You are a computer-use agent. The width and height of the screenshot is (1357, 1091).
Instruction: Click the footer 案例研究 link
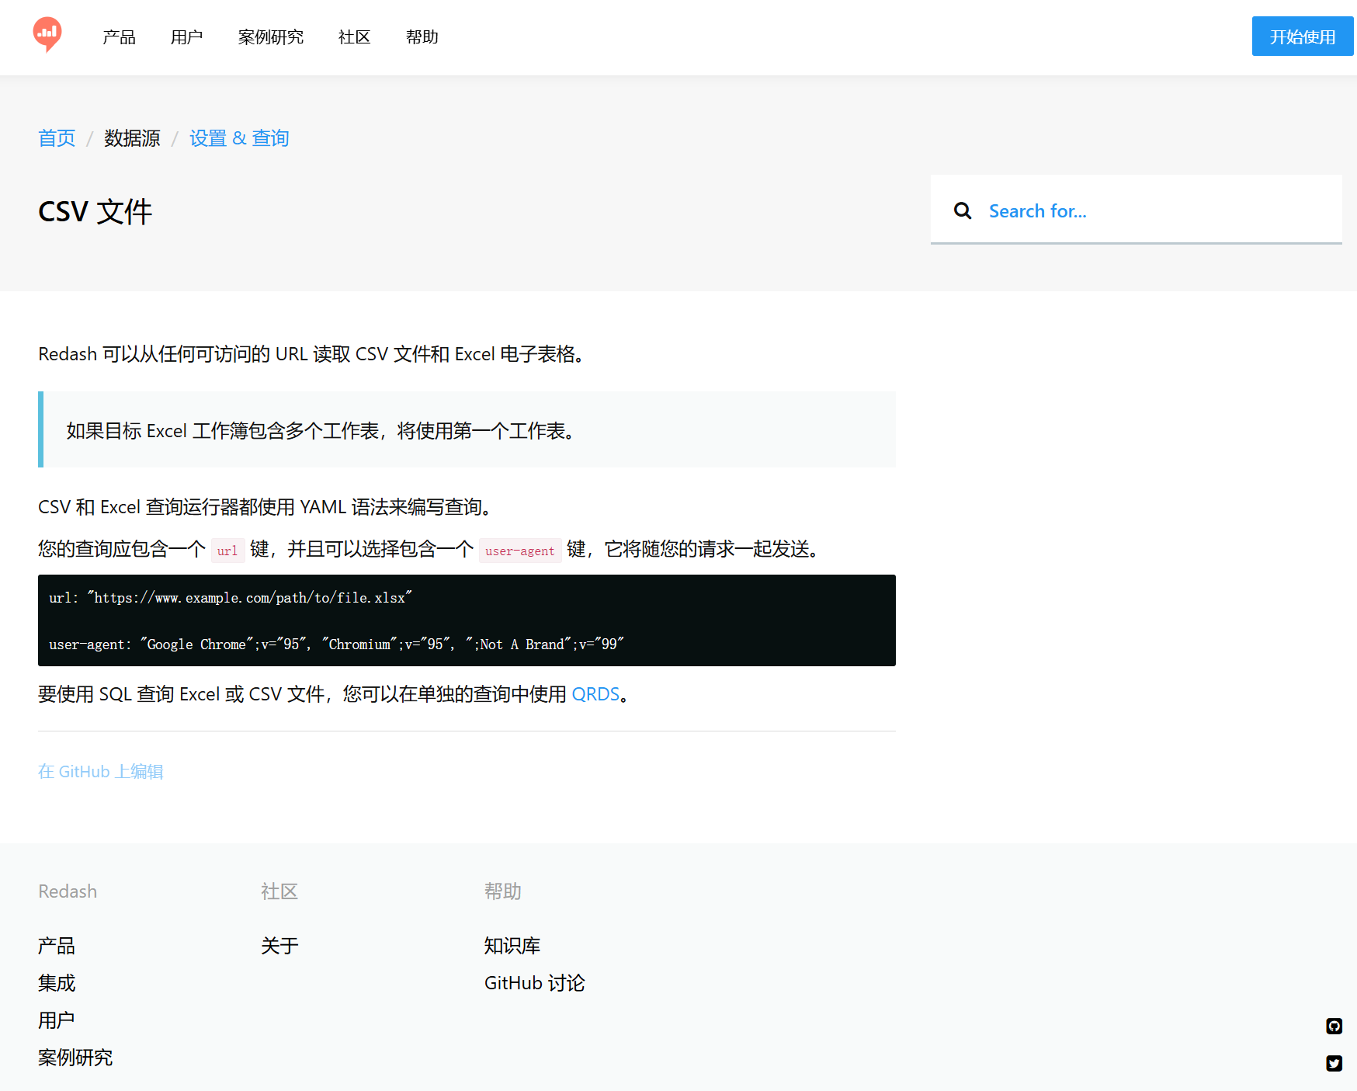[75, 1058]
